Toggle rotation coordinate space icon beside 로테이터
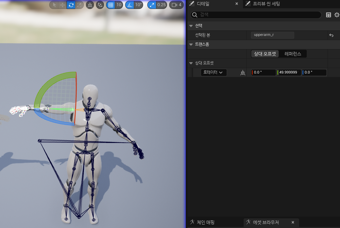This screenshot has height=228, width=340. (243, 73)
